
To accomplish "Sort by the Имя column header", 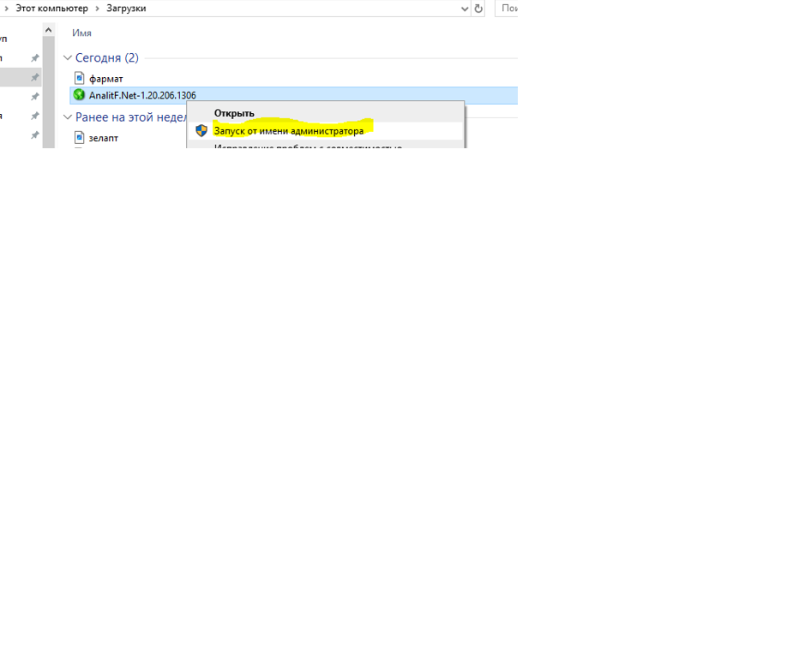I will [82, 33].
